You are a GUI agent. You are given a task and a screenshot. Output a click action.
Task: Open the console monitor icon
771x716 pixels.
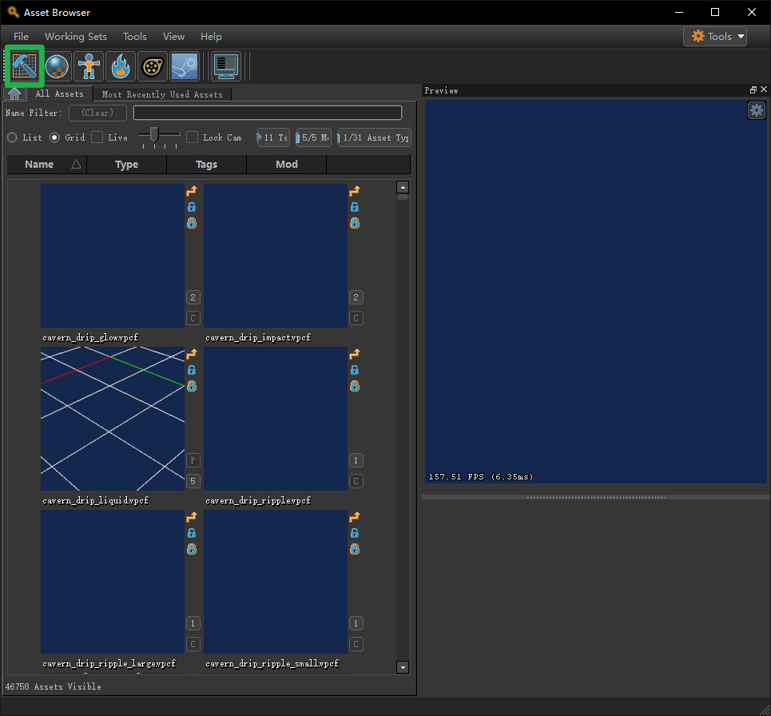226,66
